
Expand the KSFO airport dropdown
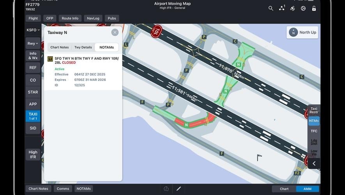click(33, 30)
